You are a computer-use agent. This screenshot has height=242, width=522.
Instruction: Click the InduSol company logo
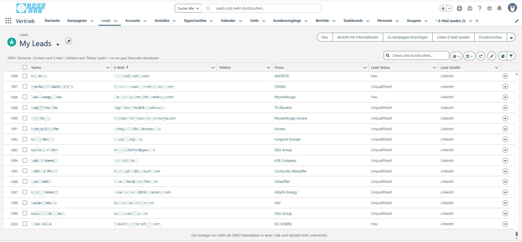click(31, 8)
